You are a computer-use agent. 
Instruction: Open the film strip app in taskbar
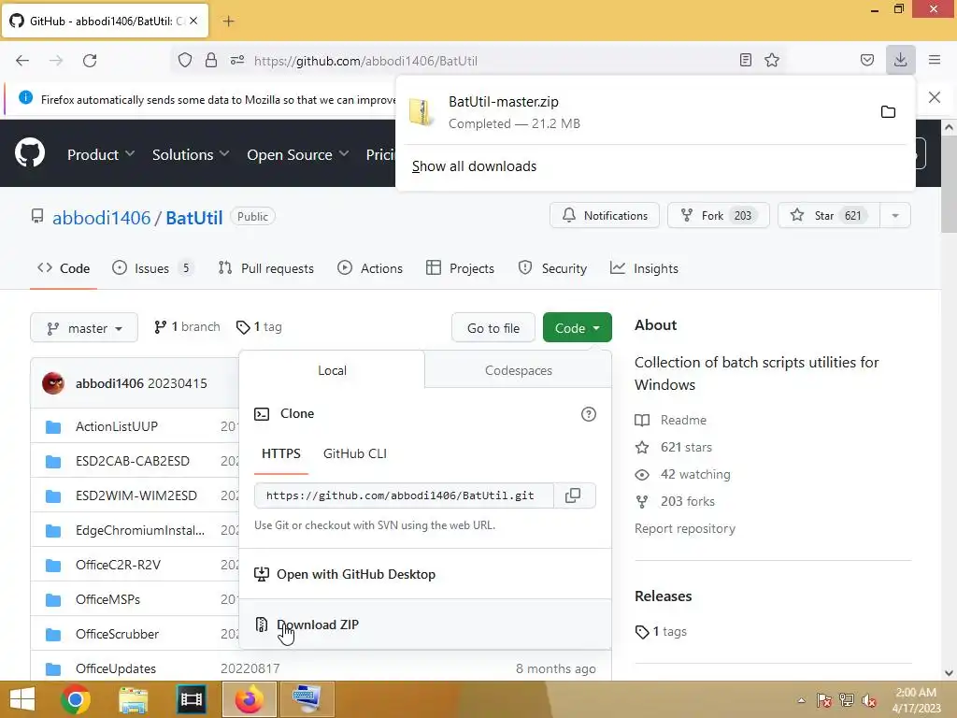(x=191, y=699)
